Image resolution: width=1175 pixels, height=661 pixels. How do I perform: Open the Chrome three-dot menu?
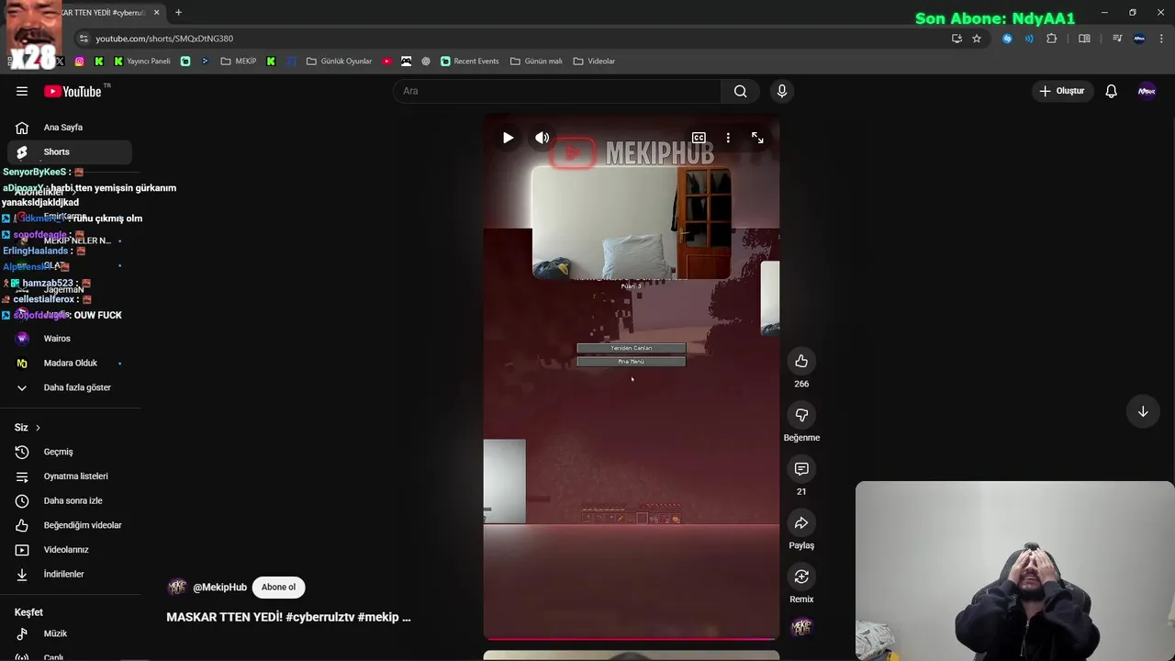(x=1162, y=39)
